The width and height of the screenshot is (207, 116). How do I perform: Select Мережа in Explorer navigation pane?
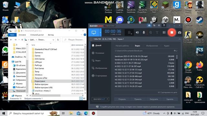point(17,96)
